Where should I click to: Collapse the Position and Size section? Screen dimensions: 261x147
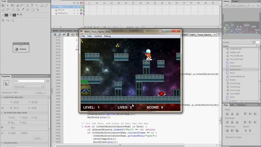[2, 97]
